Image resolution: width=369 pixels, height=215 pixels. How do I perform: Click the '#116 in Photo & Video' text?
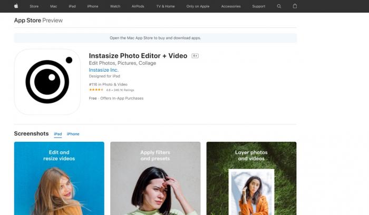tap(108, 84)
